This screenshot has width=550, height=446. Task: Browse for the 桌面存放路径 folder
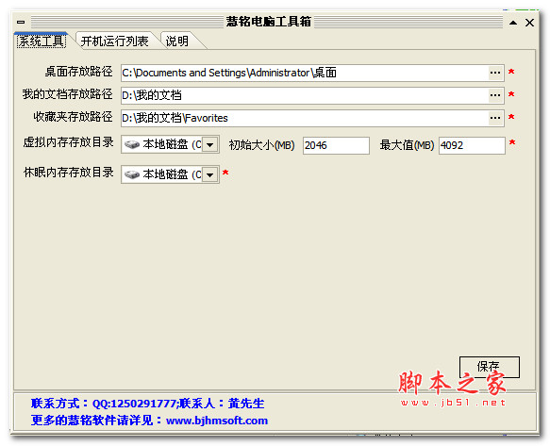[x=495, y=73]
